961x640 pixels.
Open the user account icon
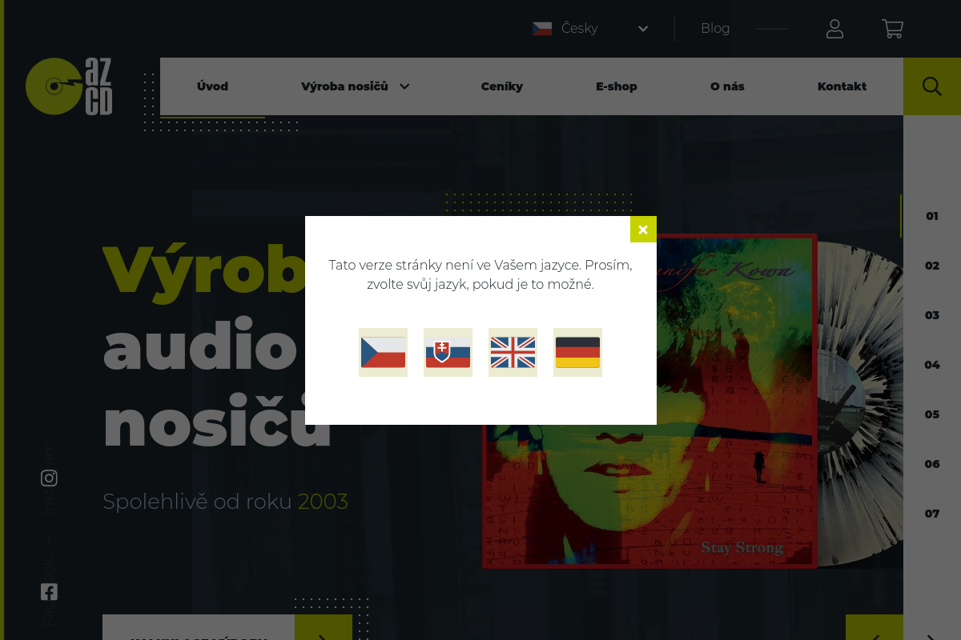(x=834, y=29)
